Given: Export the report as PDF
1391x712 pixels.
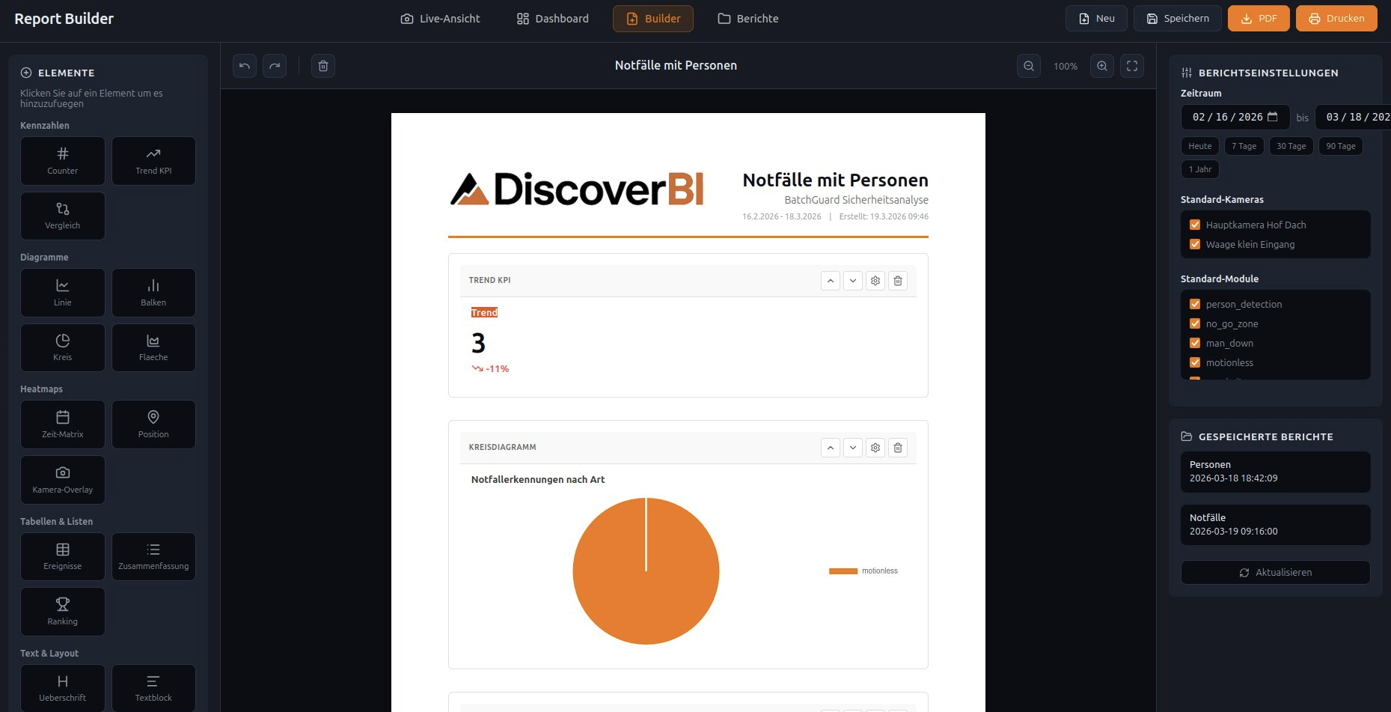Looking at the screenshot, I should 1258,17.
